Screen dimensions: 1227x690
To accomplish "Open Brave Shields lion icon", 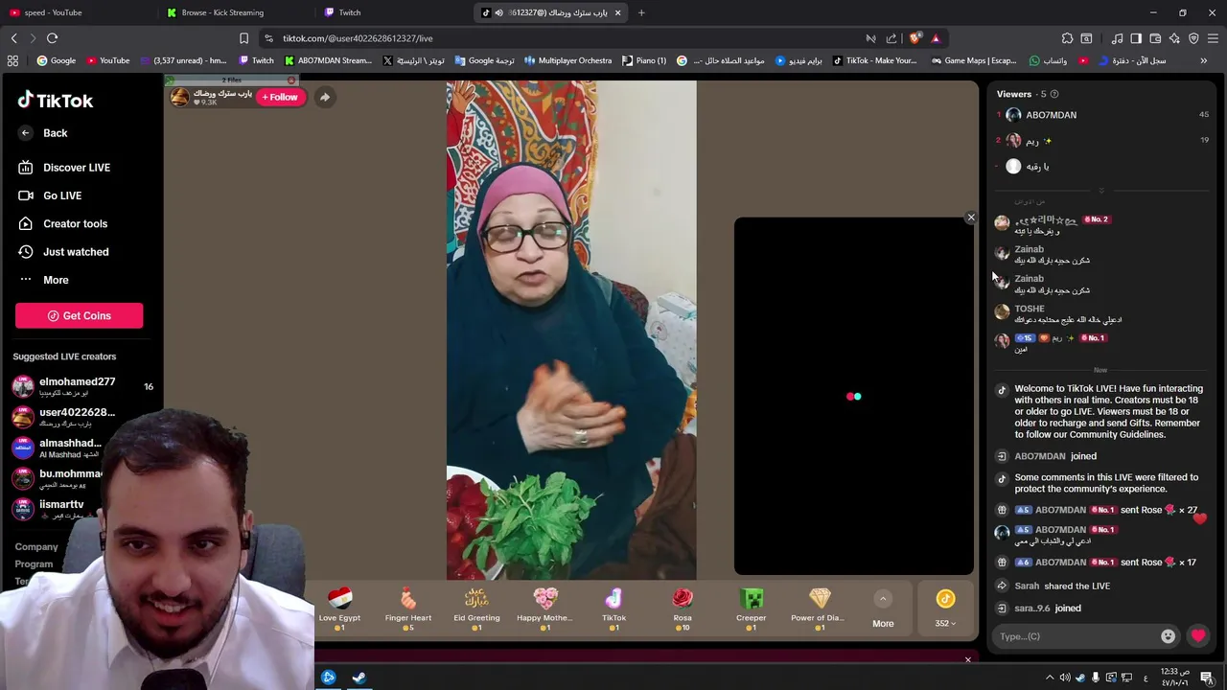I will click(915, 38).
